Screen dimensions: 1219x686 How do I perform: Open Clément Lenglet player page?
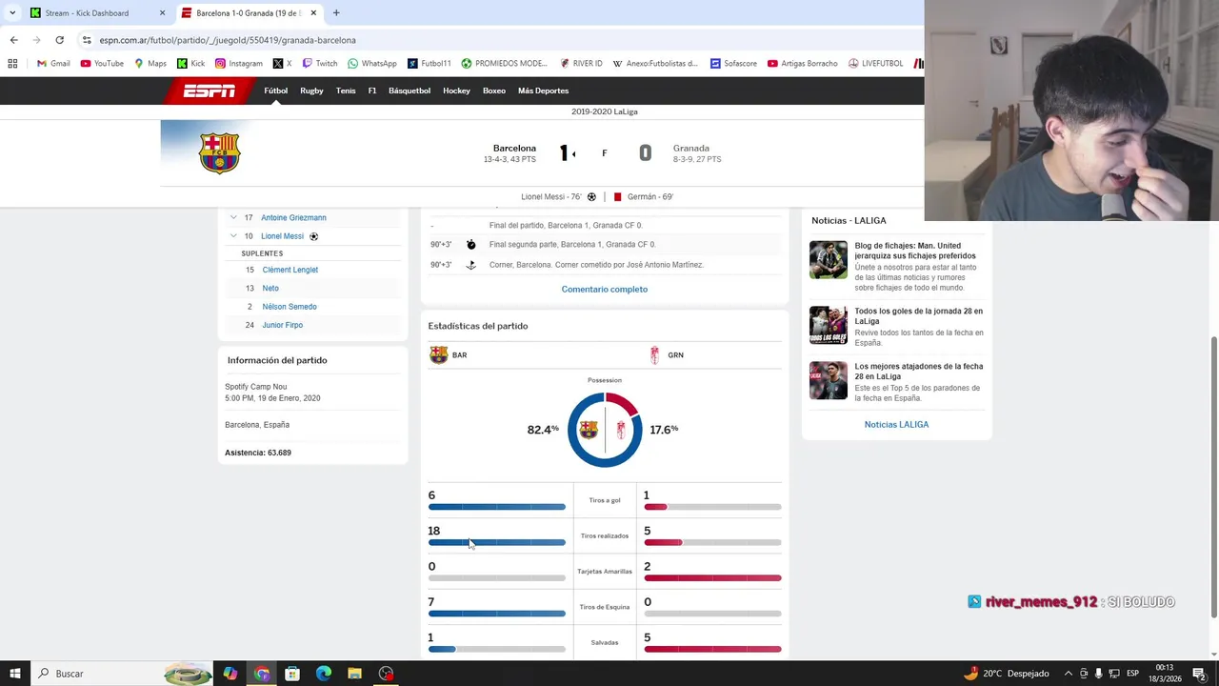290,270
